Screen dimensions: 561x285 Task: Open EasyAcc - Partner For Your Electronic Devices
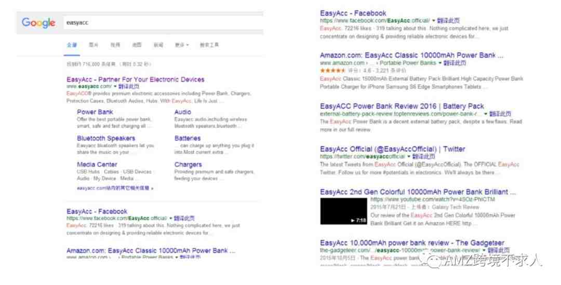click(x=135, y=79)
